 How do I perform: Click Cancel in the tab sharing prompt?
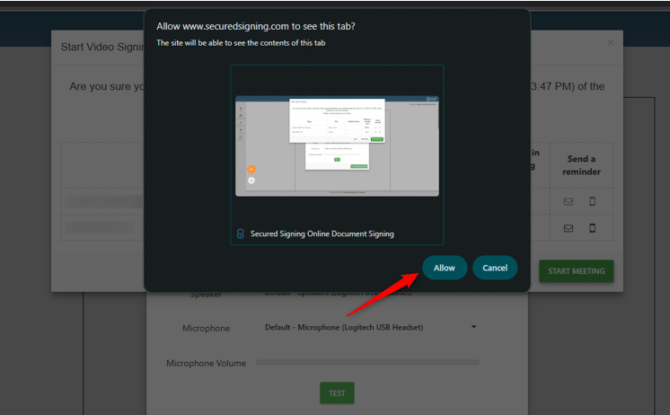click(495, 268)
